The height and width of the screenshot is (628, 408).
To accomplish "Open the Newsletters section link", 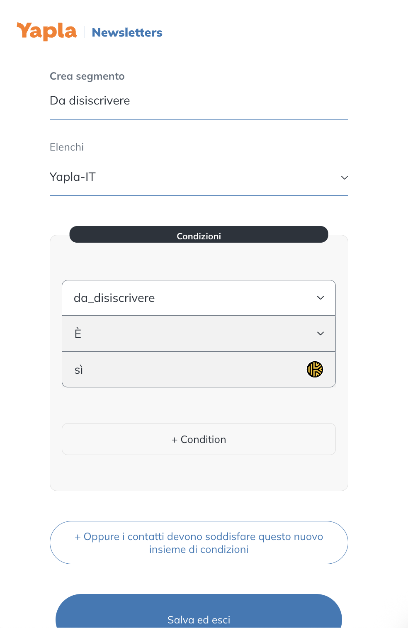I will click(x=127, y=32).
